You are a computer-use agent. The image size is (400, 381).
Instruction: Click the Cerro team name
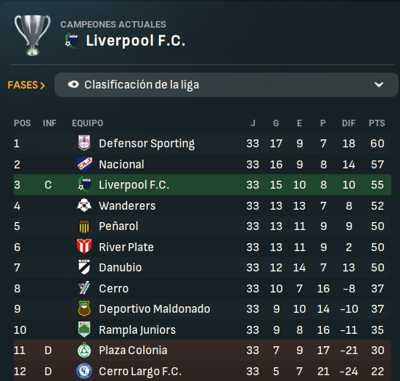(x=113, y=288)
